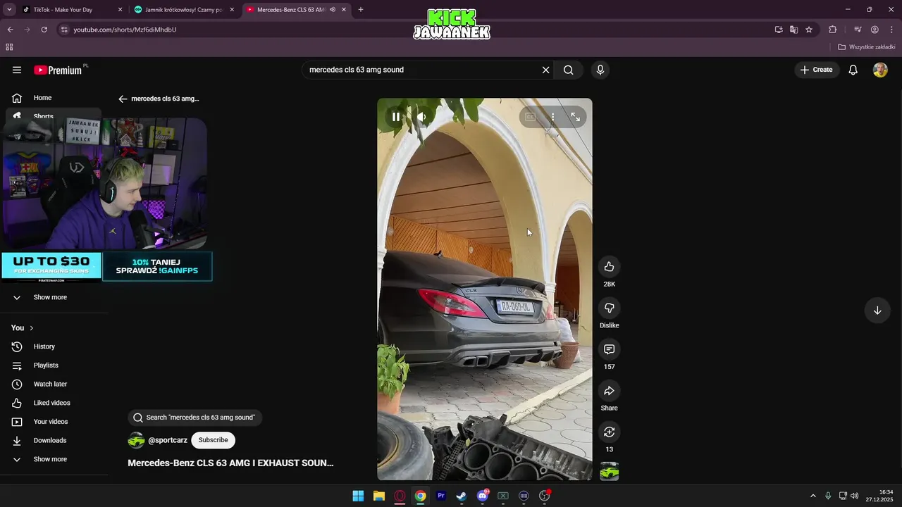This screenshot has height=507, width=902.
Task: Toggle captions on the Short player
Action: [x=530, y=117]
